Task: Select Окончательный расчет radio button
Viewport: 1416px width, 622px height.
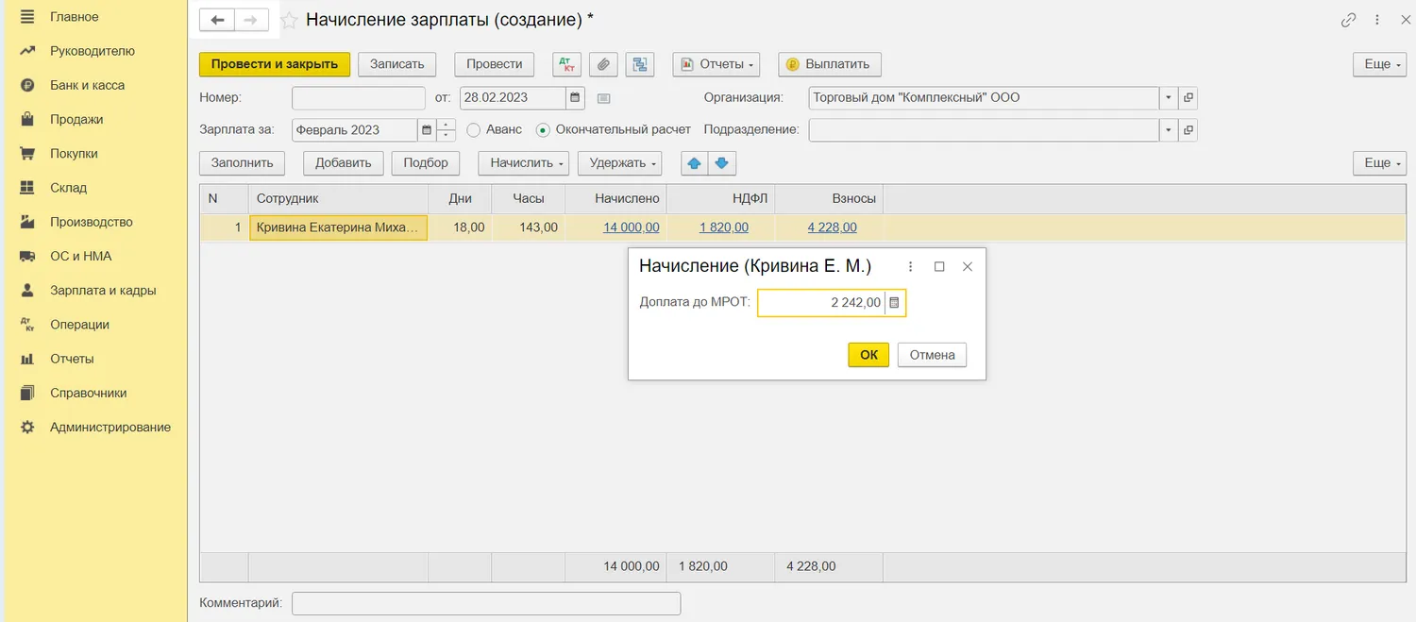Action: pos(543,130)
